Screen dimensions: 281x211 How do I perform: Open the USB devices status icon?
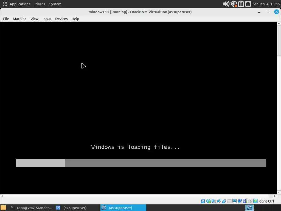pyautogui.click(x=224, y=201)
